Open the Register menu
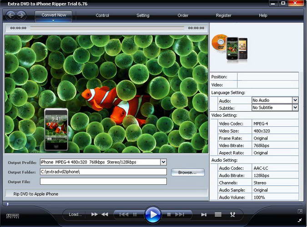Image resolution: width=307 pixels, height=227 pixels. (224, 15)
